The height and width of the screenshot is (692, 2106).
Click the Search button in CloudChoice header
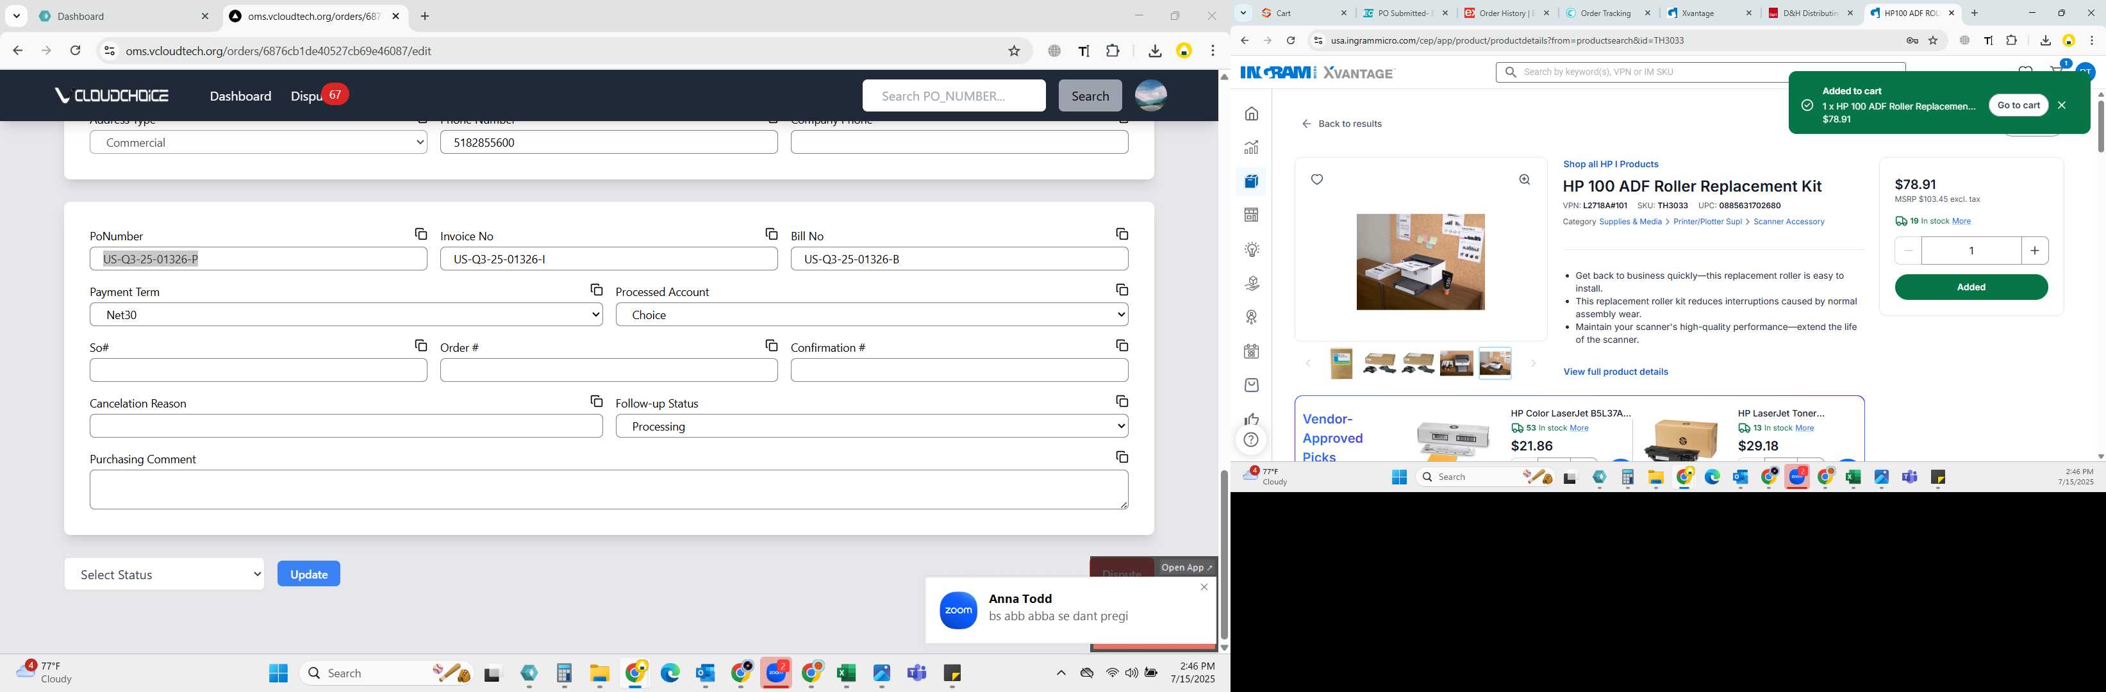[x=1090, y=95]
